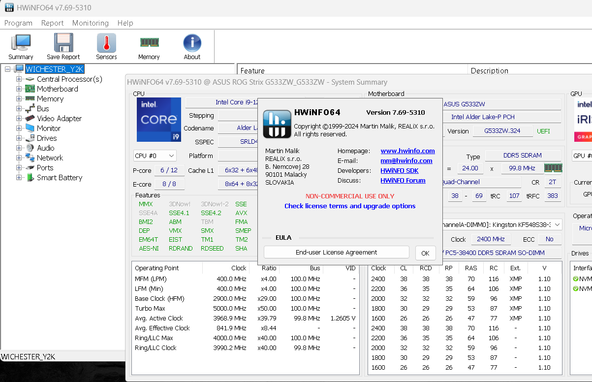Select the Memory tree node icon
Image resolution: width=592 pixels, height=382 pixels.
click(30, 99)
